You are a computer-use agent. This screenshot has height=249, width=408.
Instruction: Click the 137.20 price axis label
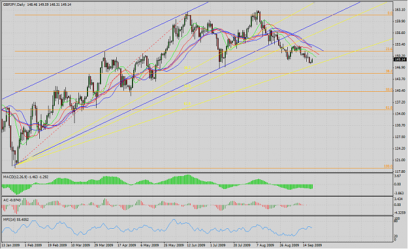[400, 102]
